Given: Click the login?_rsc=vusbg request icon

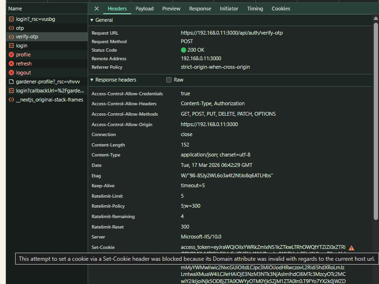Looking at the screenshot, I should (11, 19).
